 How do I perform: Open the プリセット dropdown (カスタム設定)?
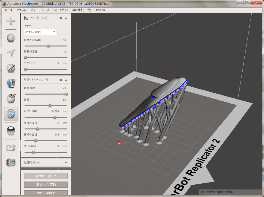(40, 32)
